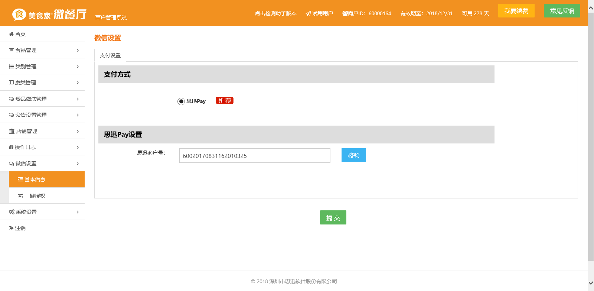The image size is (594, 291).
Task: Expand the 公告设置管理 chevron
Action: click(x=78, y=115)
